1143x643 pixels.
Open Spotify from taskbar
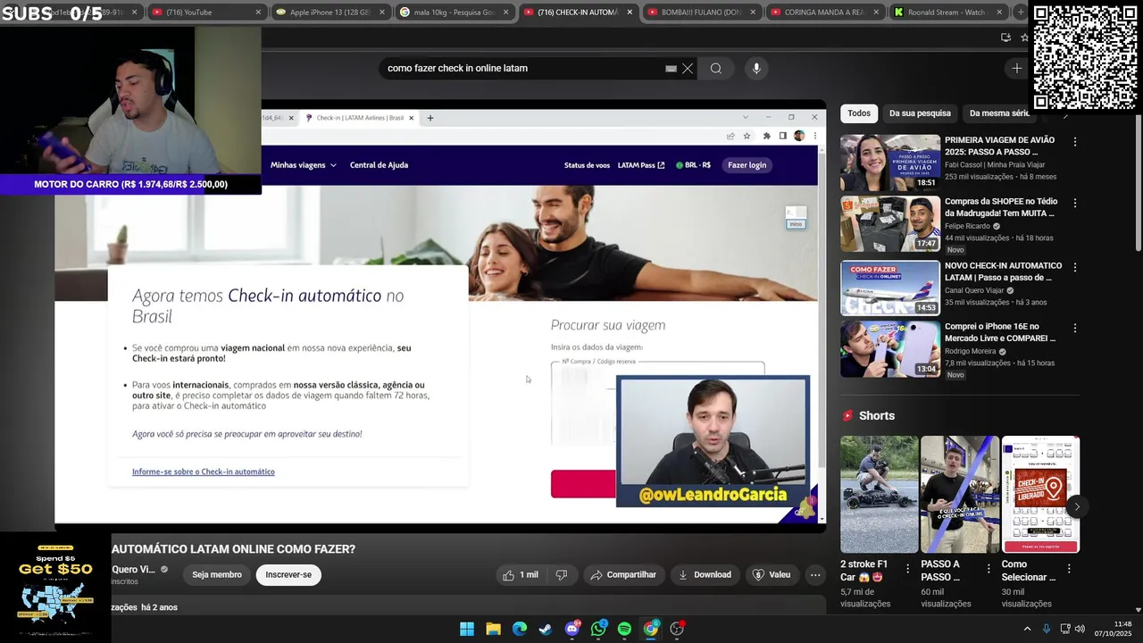coord(624,629)
